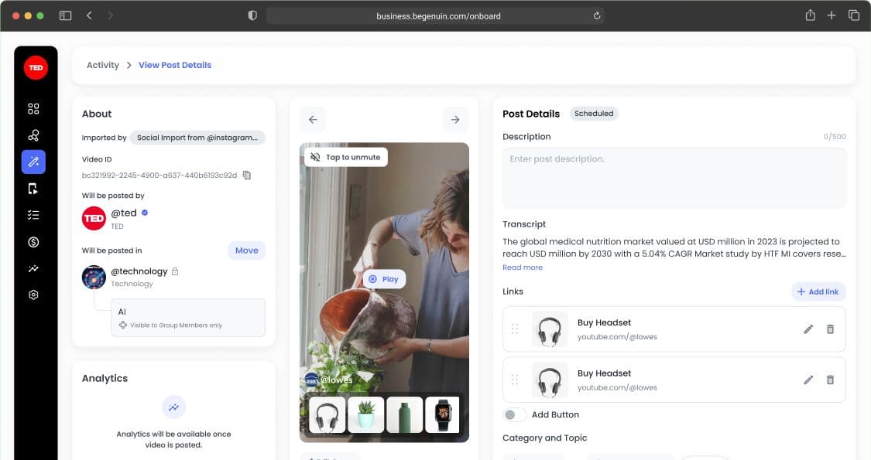Go back in browser history

click(x=90, y=15)
